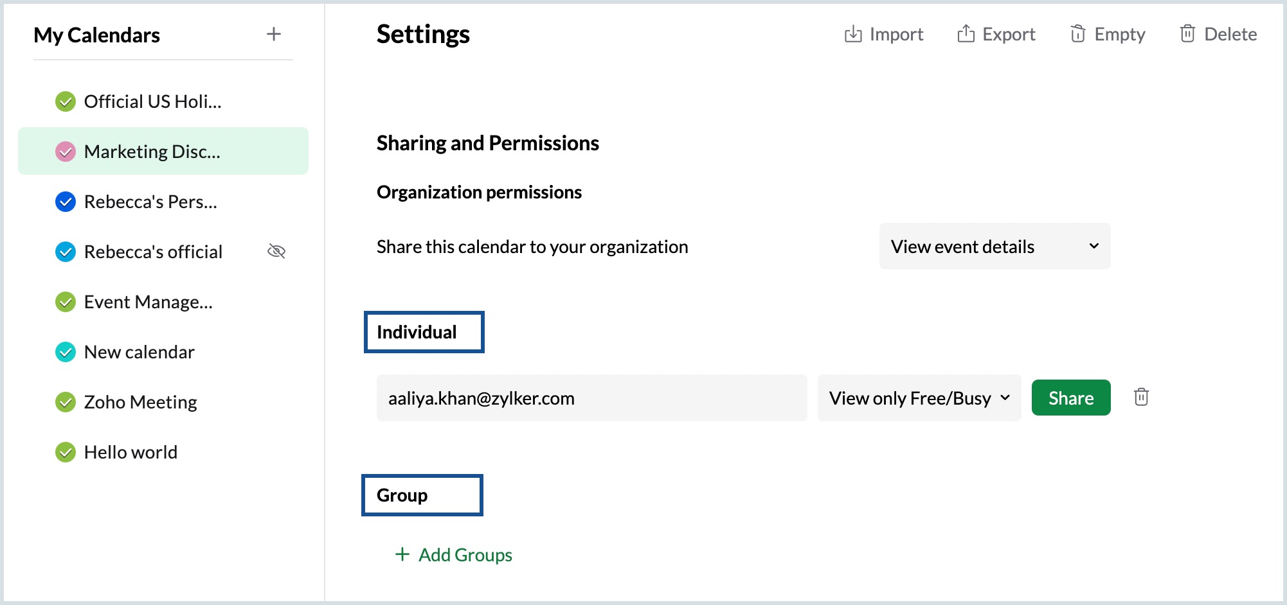Select New calendar in sidebar
The image size is (1287, 605).
pos(139,352)
